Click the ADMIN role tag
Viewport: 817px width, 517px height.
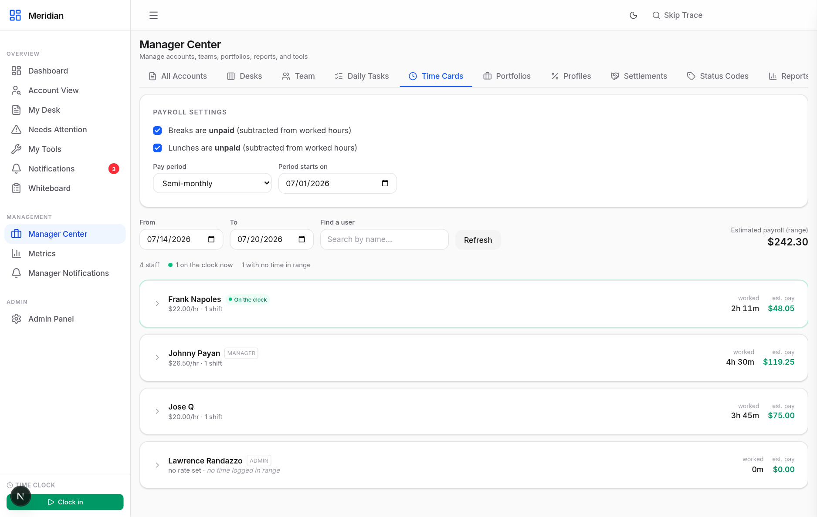[x=259, y=461]
